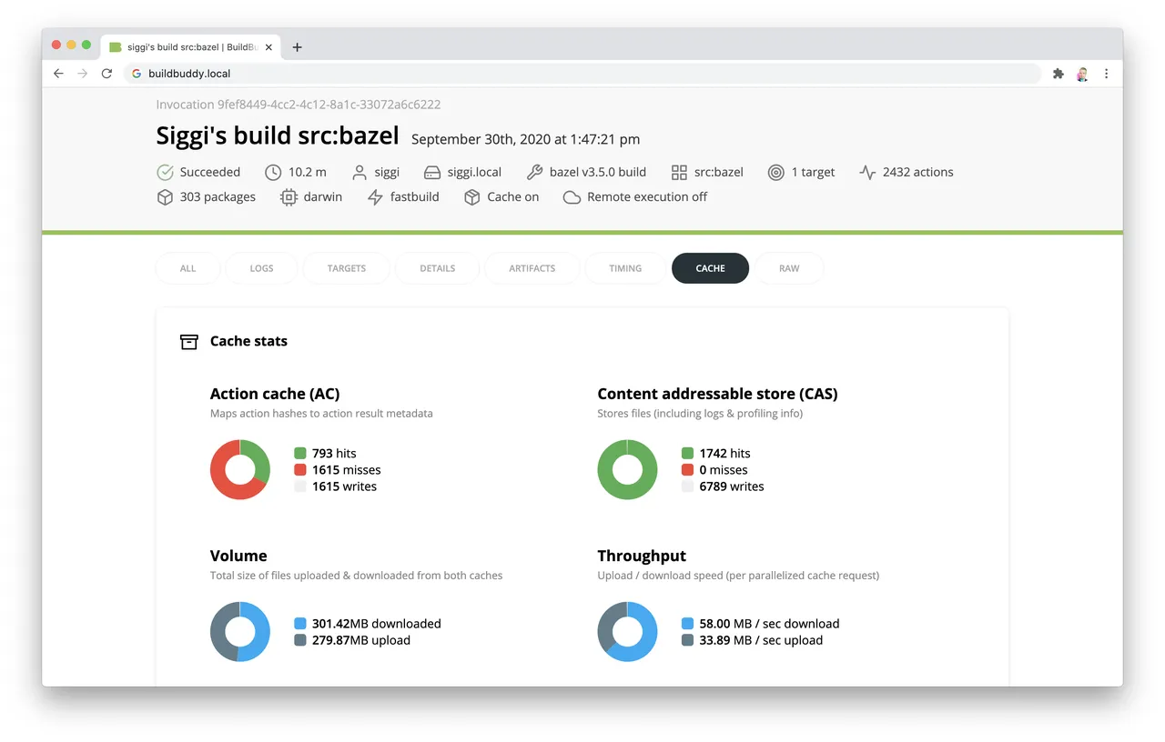Click the green CAS 1742 hits swatch
Image resolution: width=1165 pixels, height=742 pixels.
(x=687, y=453)
